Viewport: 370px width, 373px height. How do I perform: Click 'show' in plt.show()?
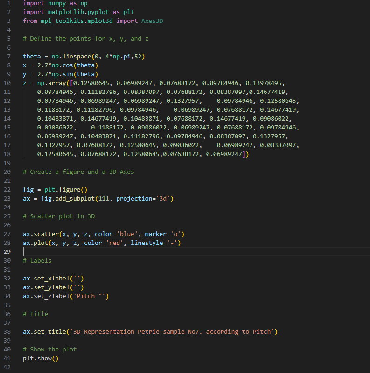44,359
